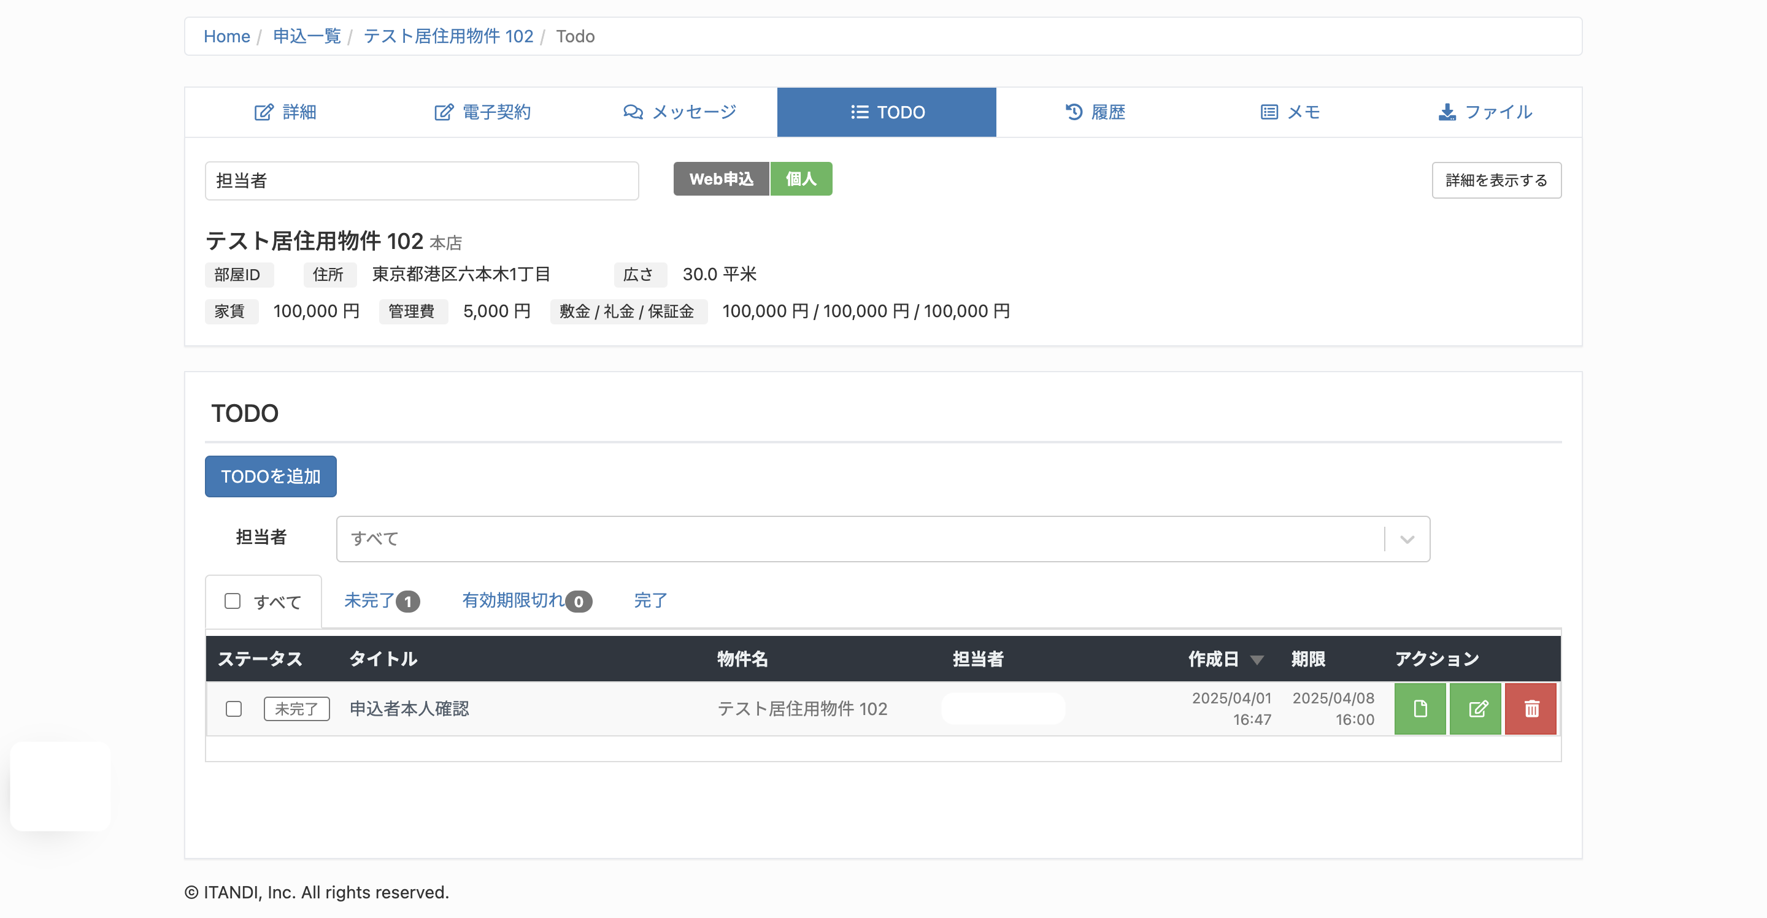Open the 担当者 filter combo box
The height and width of the screenshot is (918, 1767).
(x=883, y=539)
